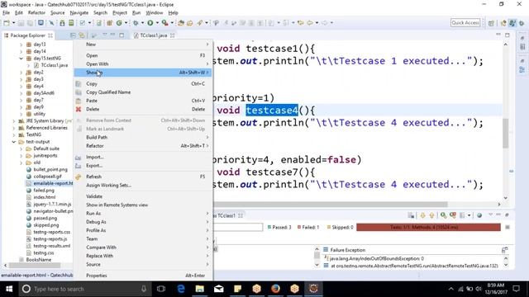Click the editor horizontal scrollbar
Viewport: 529px width, 297px height.
click(x=331, y=204)
